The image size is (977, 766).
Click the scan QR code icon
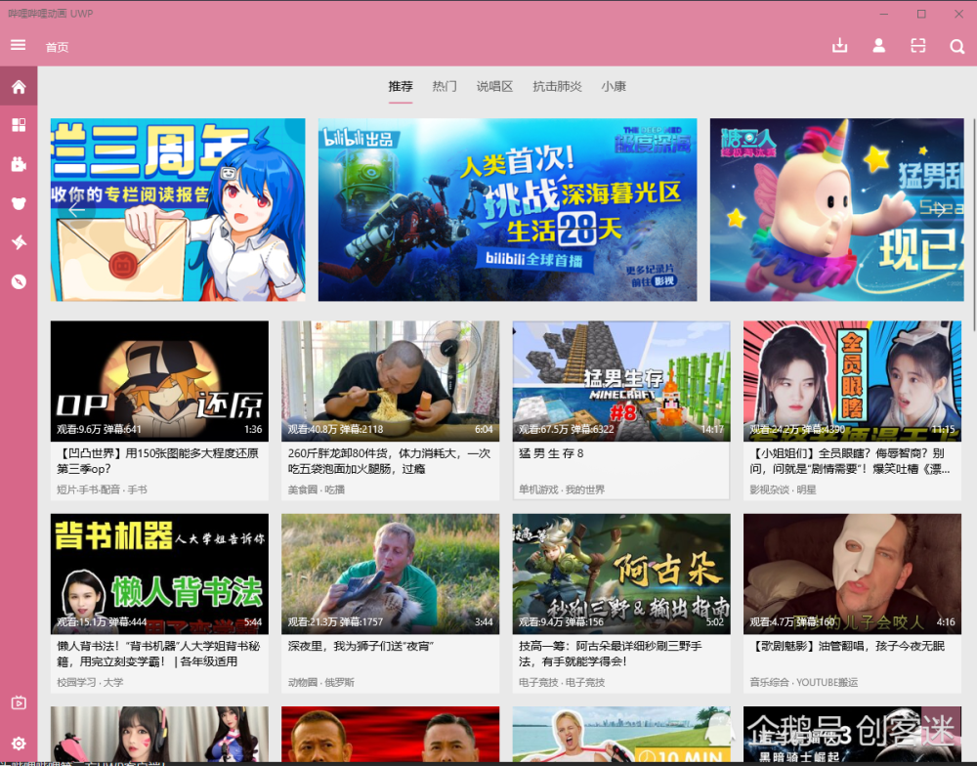coord(917,46)
